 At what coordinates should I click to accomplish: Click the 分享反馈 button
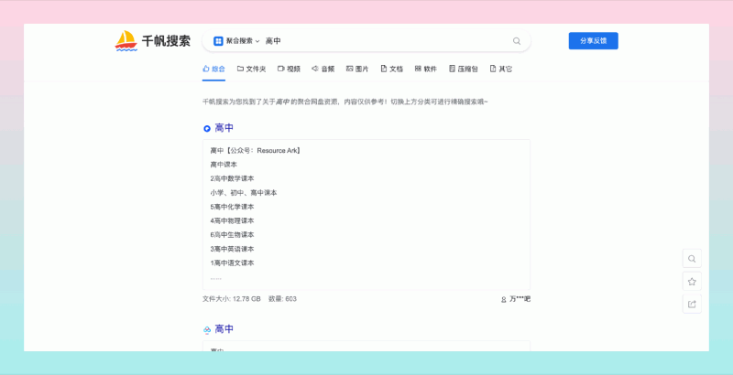click(593, 40)
